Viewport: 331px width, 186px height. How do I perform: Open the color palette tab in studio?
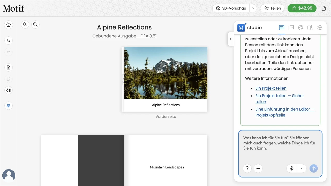click(x=300, y=28)
